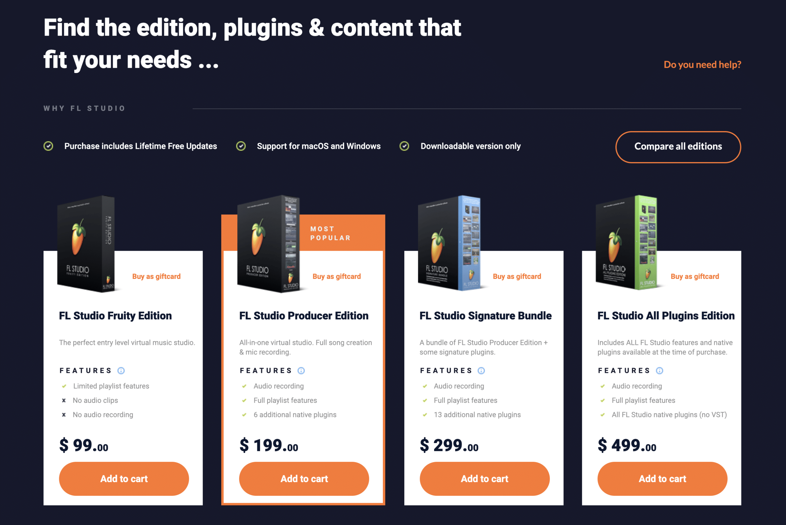The image size is (786, 525).
Task: Click the checkmark icon beside macOS and Windows support
Action: [241, 146]
